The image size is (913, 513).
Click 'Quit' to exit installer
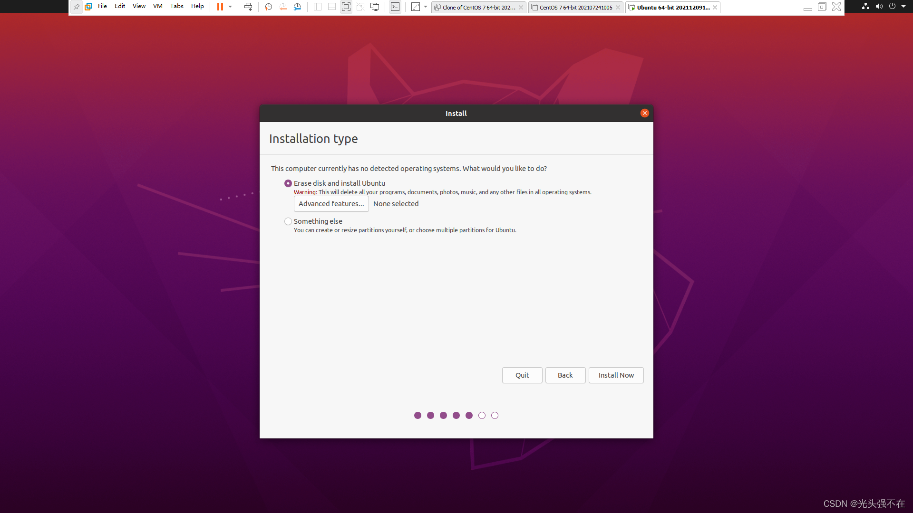(x=522, y=375)
